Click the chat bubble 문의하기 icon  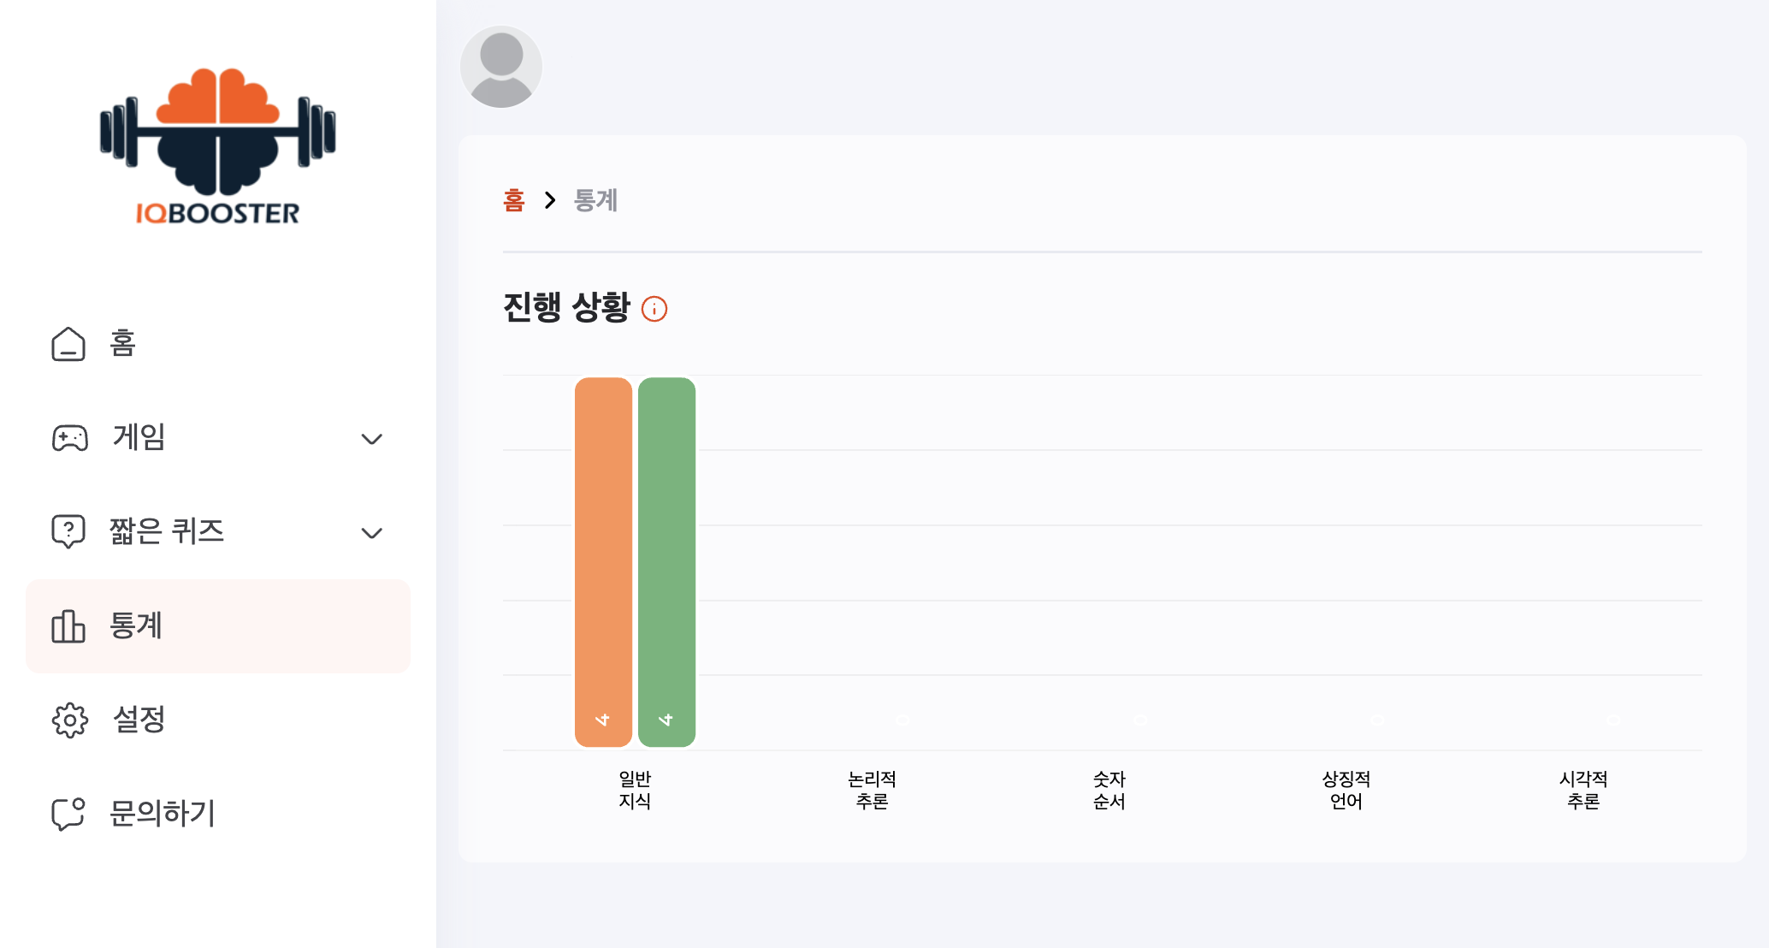pos(68,814)
